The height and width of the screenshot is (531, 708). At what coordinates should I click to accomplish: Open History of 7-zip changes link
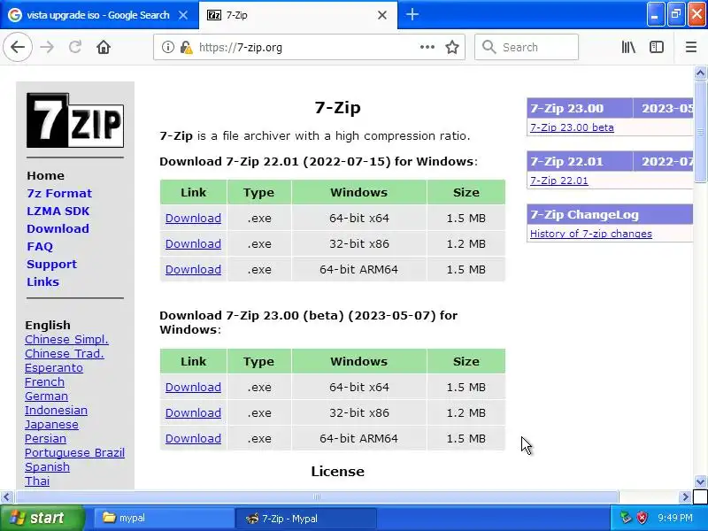click(591, 234)
